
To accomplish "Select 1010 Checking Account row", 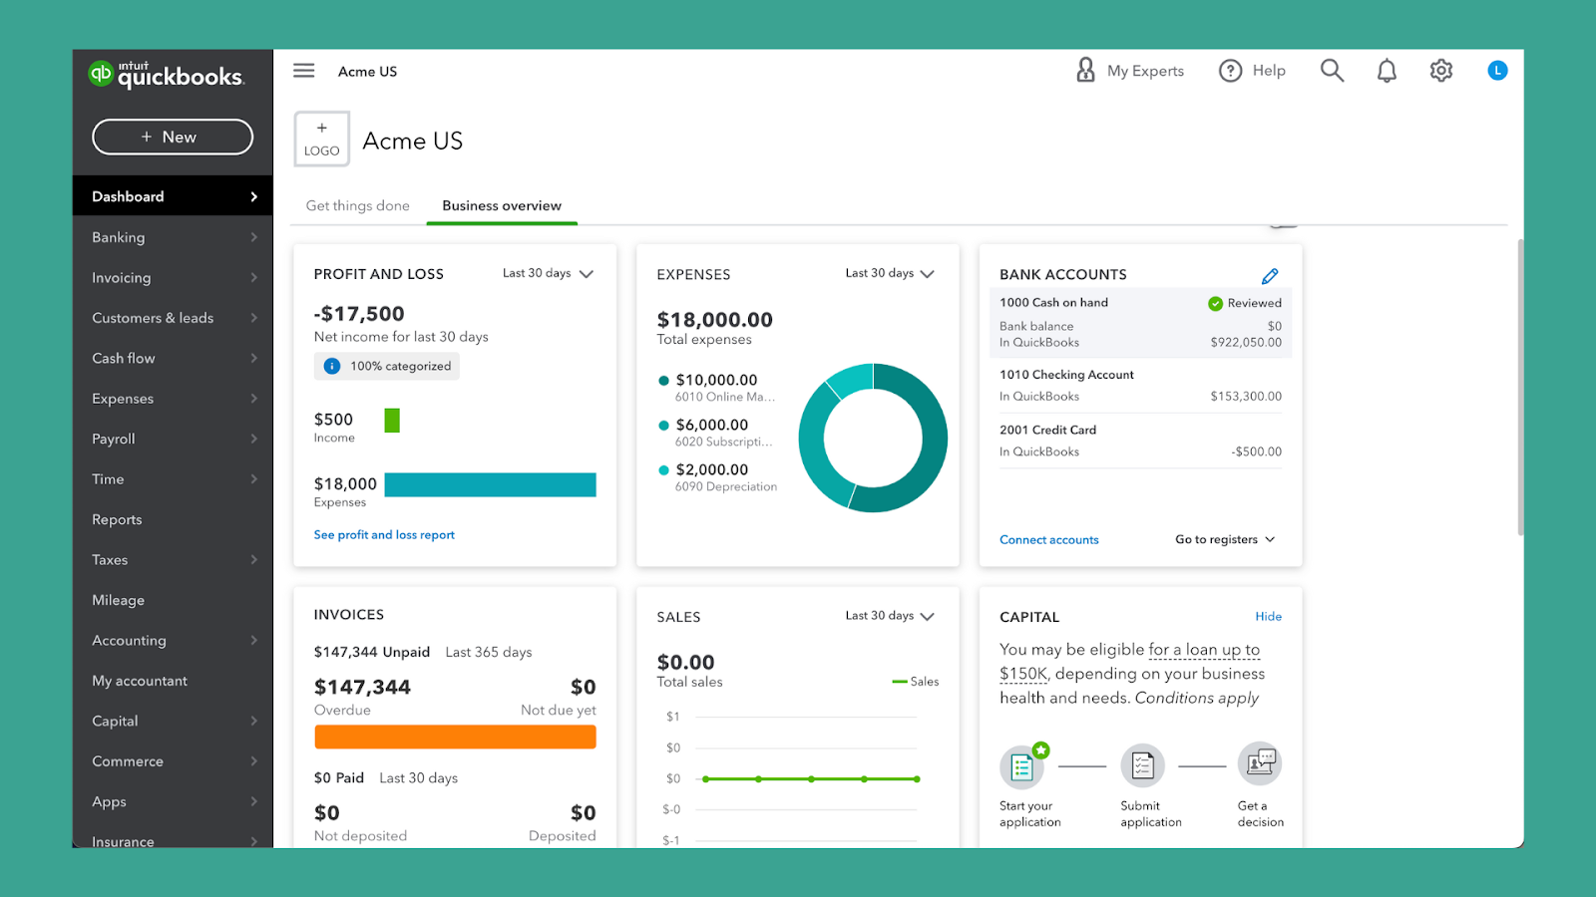I will tap(1140, 386).
